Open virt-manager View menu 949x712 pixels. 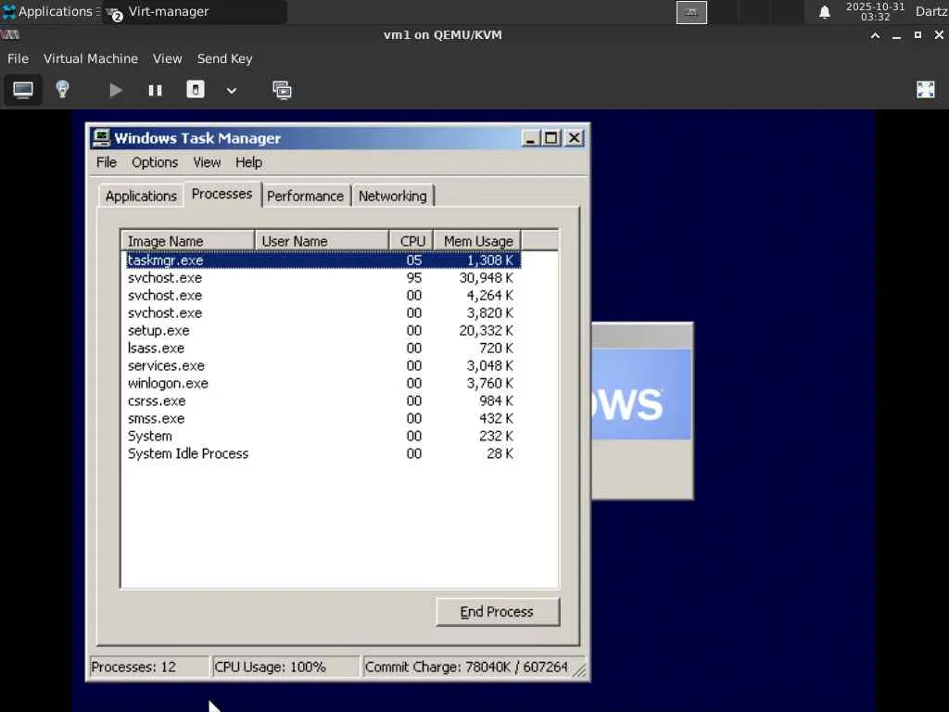click(167, 58)
